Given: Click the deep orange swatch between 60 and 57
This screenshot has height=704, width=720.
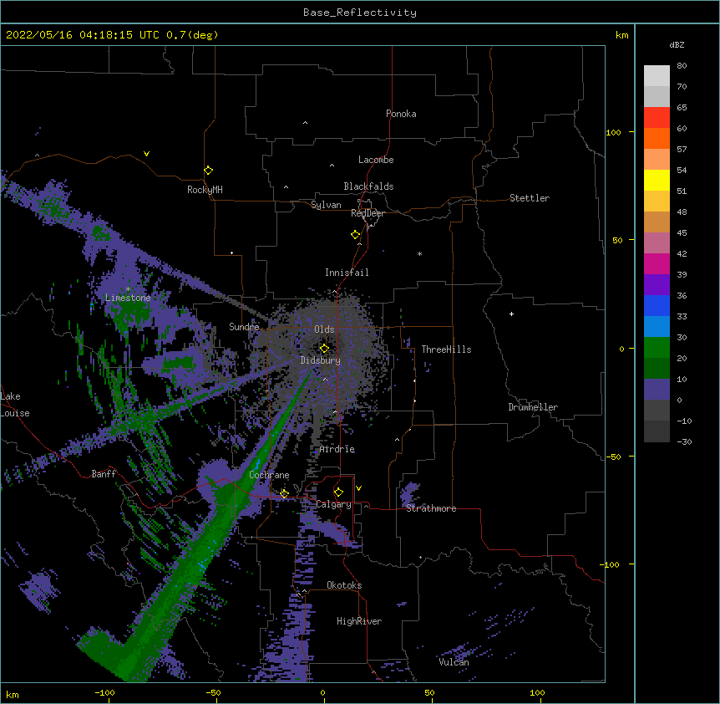Looking at the screenshot, I should point(657,138).
